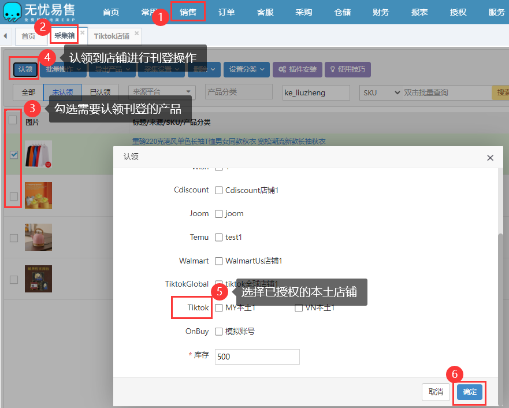
Task: Click the 产品分类 filter field
Action: 239,92
